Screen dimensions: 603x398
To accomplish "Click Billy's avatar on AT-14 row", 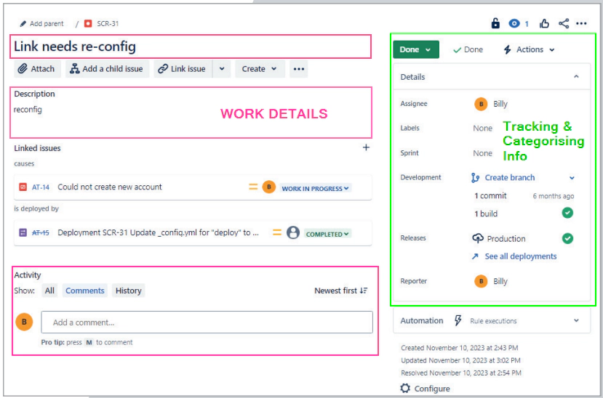I will pos(269,187).
